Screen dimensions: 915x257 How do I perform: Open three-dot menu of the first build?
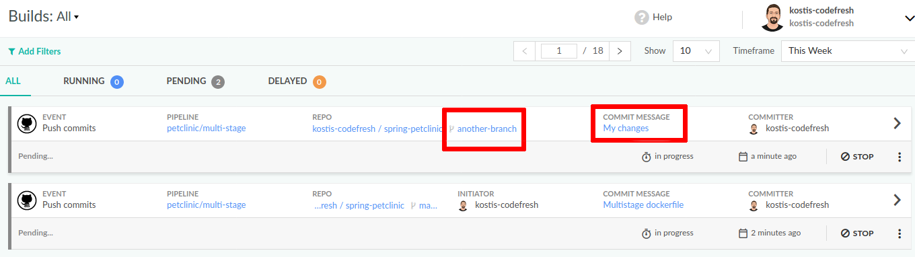point(900,157)
